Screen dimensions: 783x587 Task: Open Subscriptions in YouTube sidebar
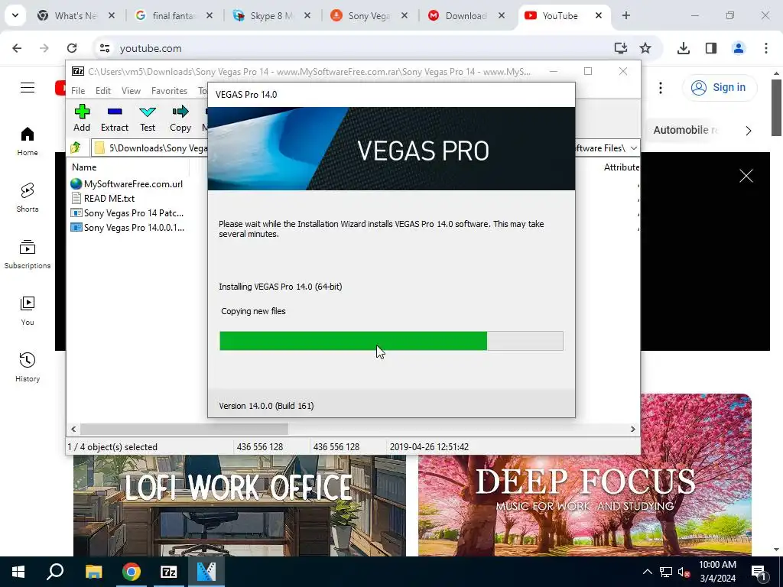coord(28,254)
